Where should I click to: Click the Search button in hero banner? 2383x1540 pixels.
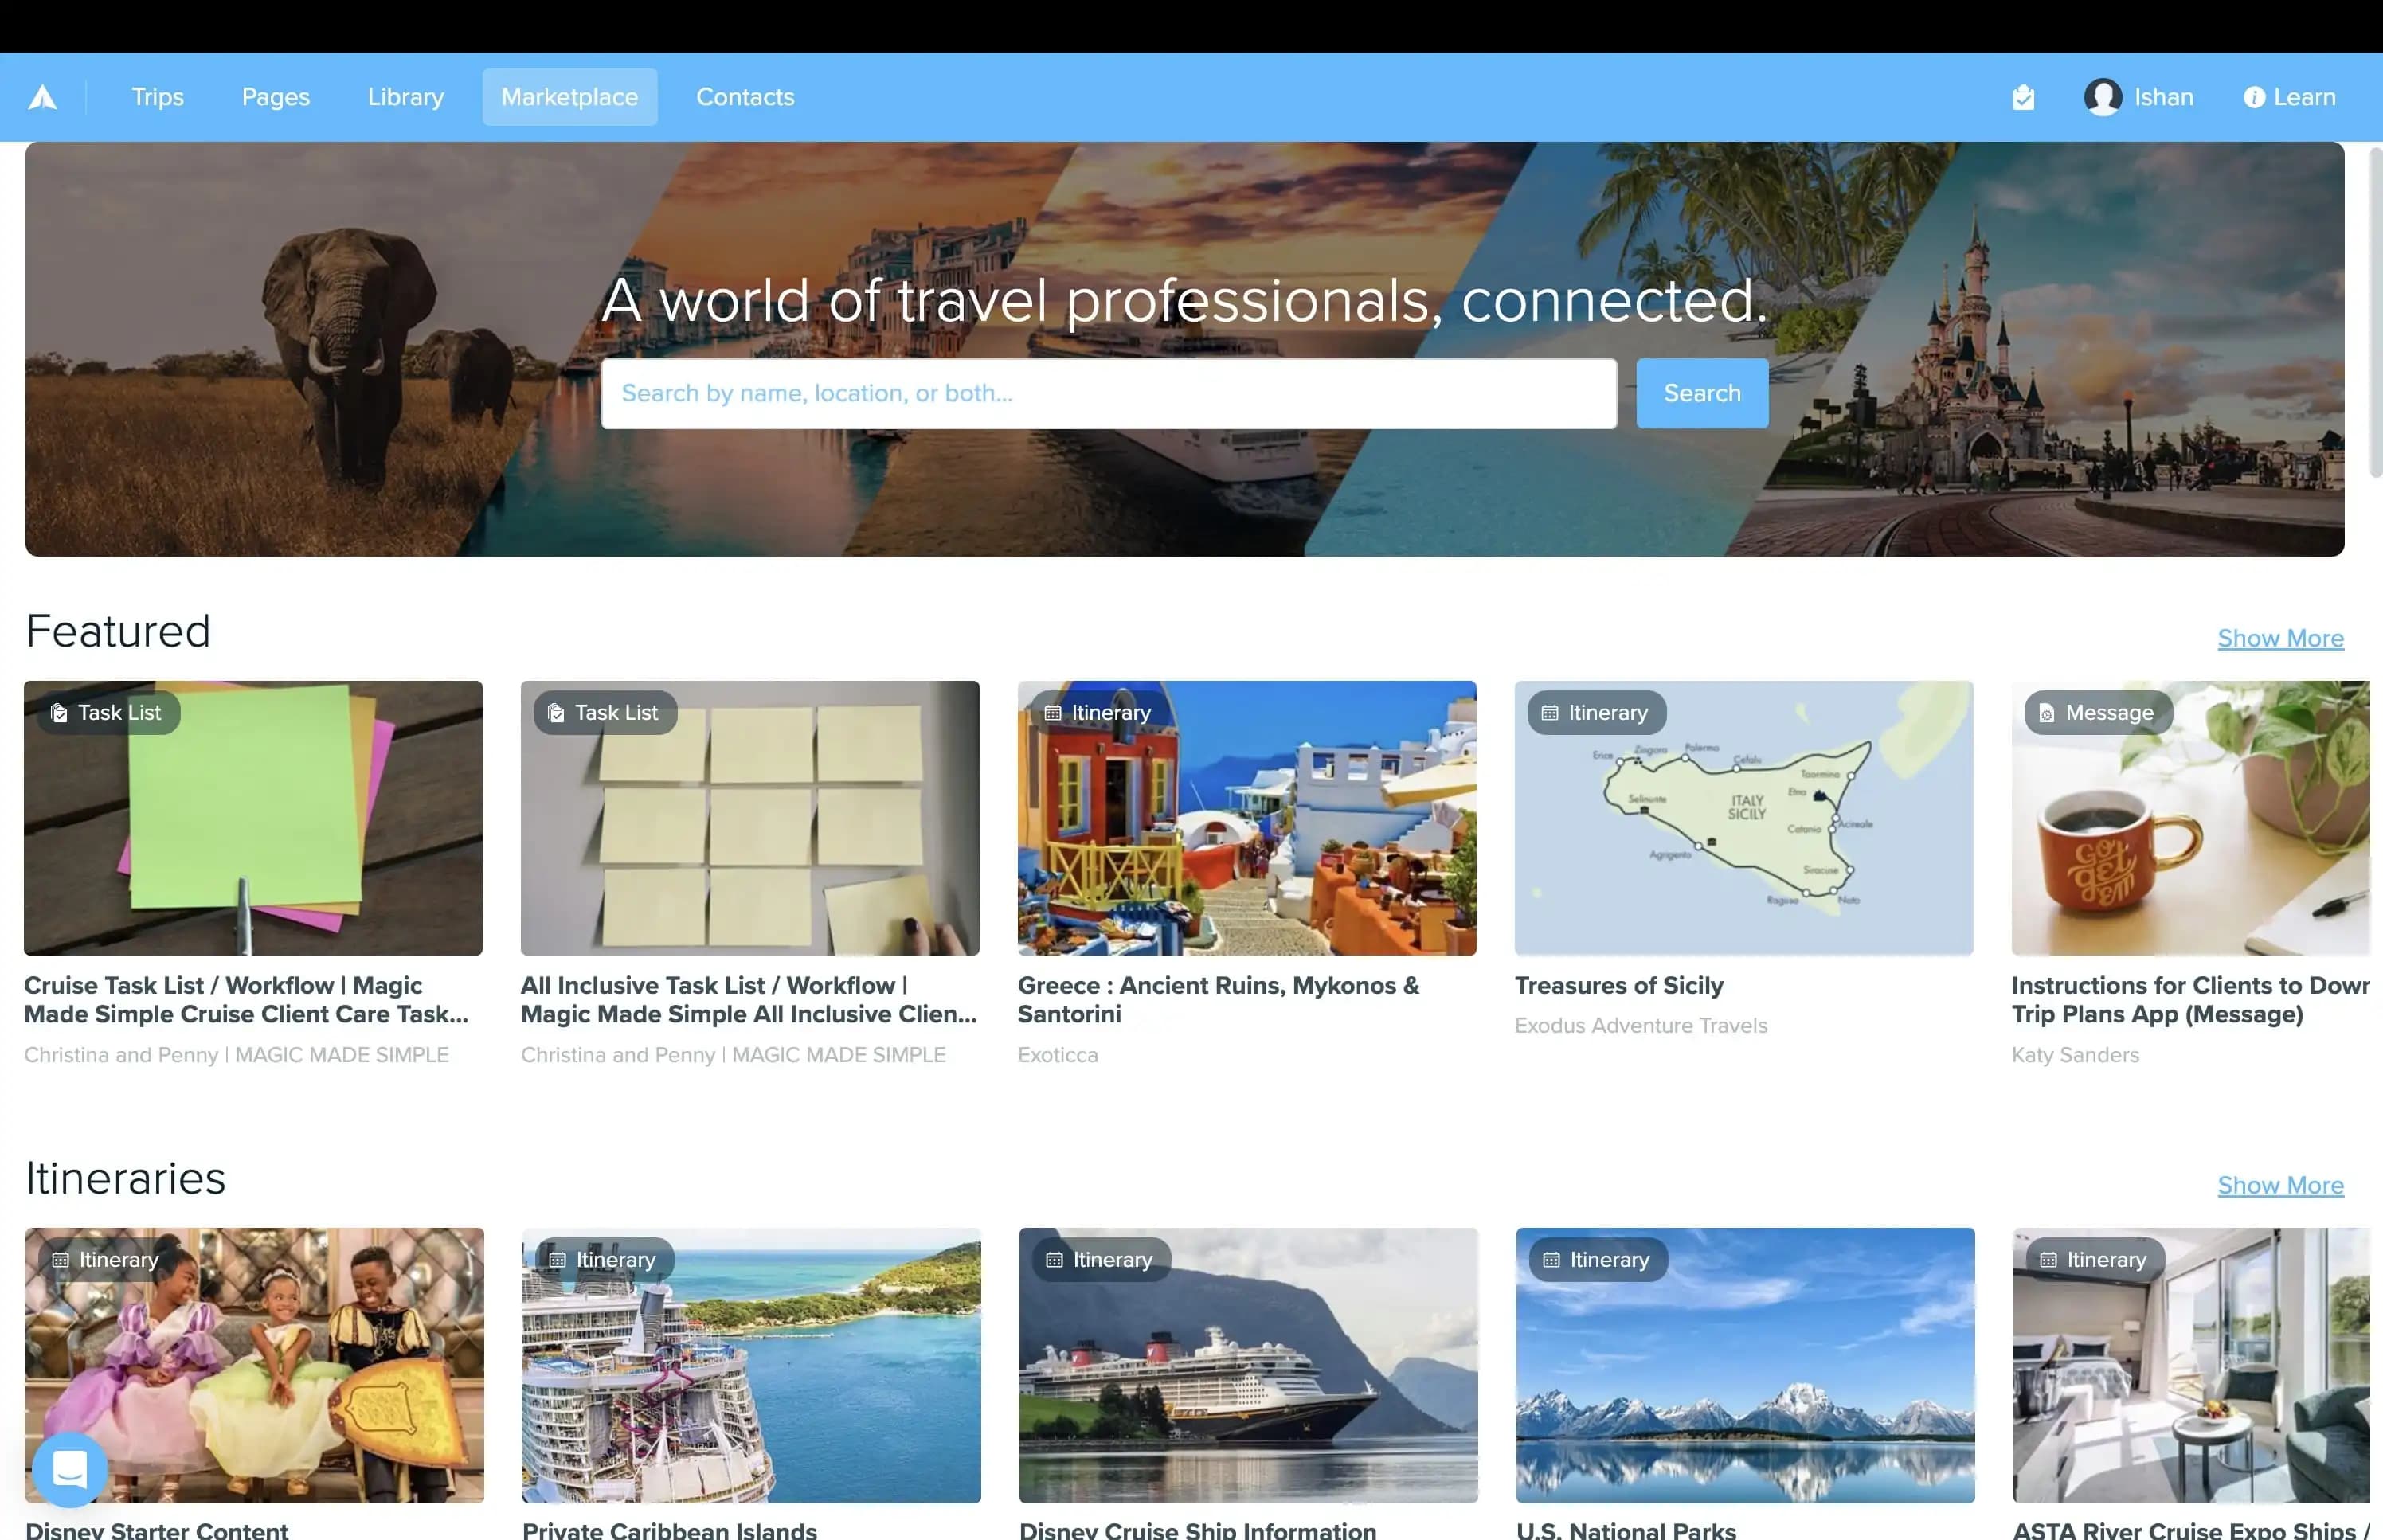coord(1702,393)
